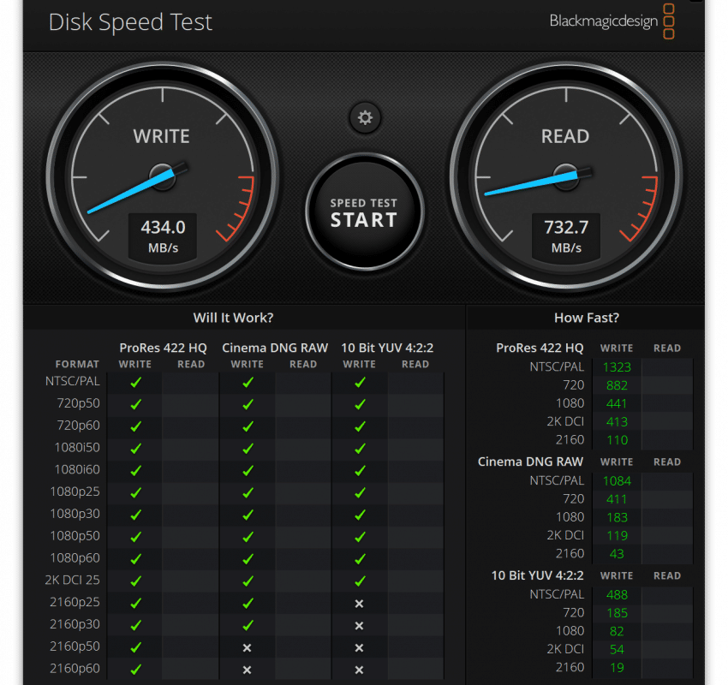728x685 pixels.
Task: Click the Blackmagicdesign logo
Action: pyautogui.click(x=612, y=21)
